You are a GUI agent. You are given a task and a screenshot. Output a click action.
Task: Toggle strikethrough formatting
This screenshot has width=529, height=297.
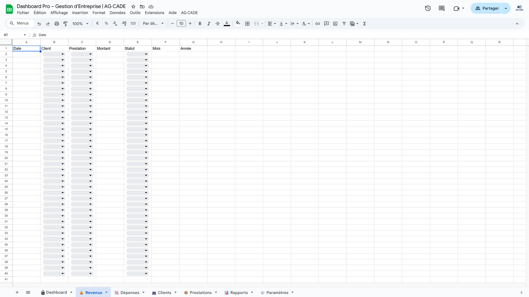pos(218,24)
